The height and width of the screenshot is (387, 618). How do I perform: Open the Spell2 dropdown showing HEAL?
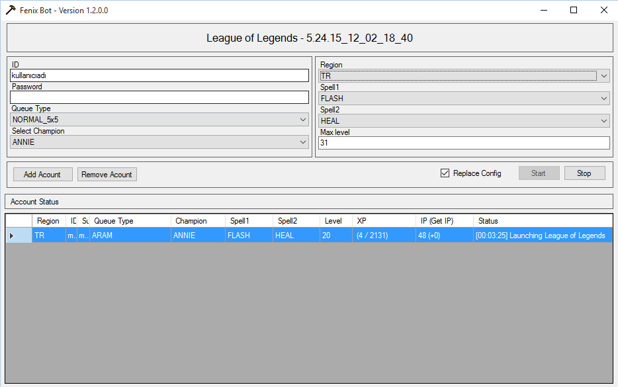[464, 120]
